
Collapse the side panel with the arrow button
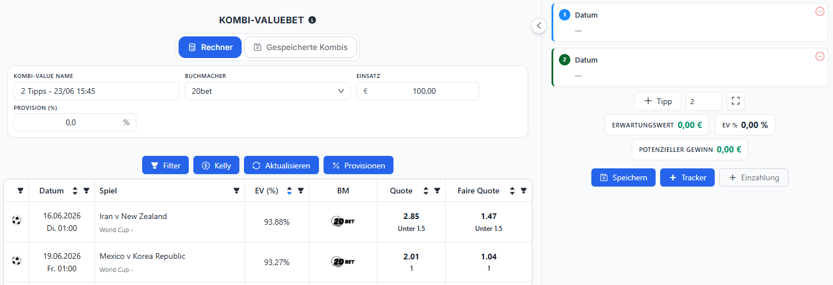coord(539,26)
